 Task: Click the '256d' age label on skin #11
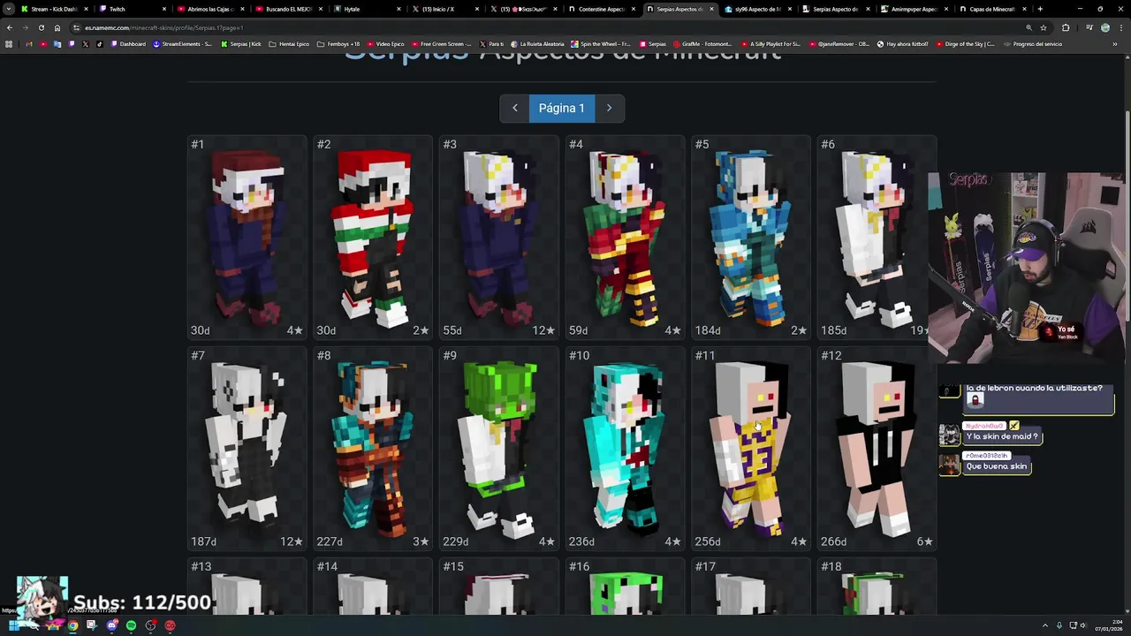[708, 541]
